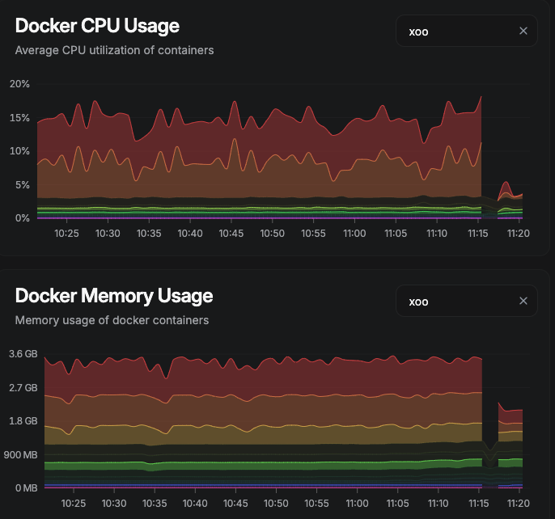Click the Docker CPU Usage title
Screen dimensions: 555x519
coord(97,26)
